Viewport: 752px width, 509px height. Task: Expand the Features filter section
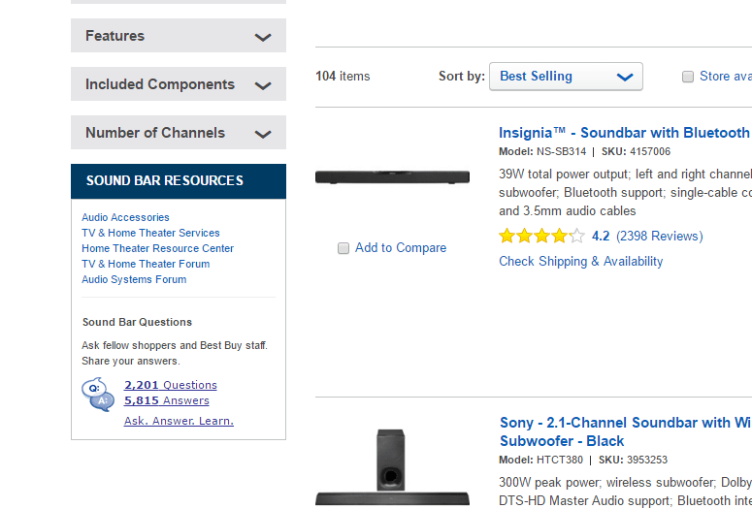click(179, 36)
